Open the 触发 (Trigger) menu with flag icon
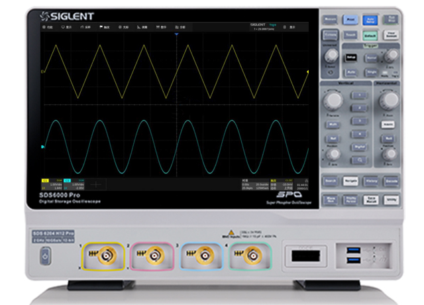Image resolution: width=424 pixels, height=305 pixels. pos(105,27)
